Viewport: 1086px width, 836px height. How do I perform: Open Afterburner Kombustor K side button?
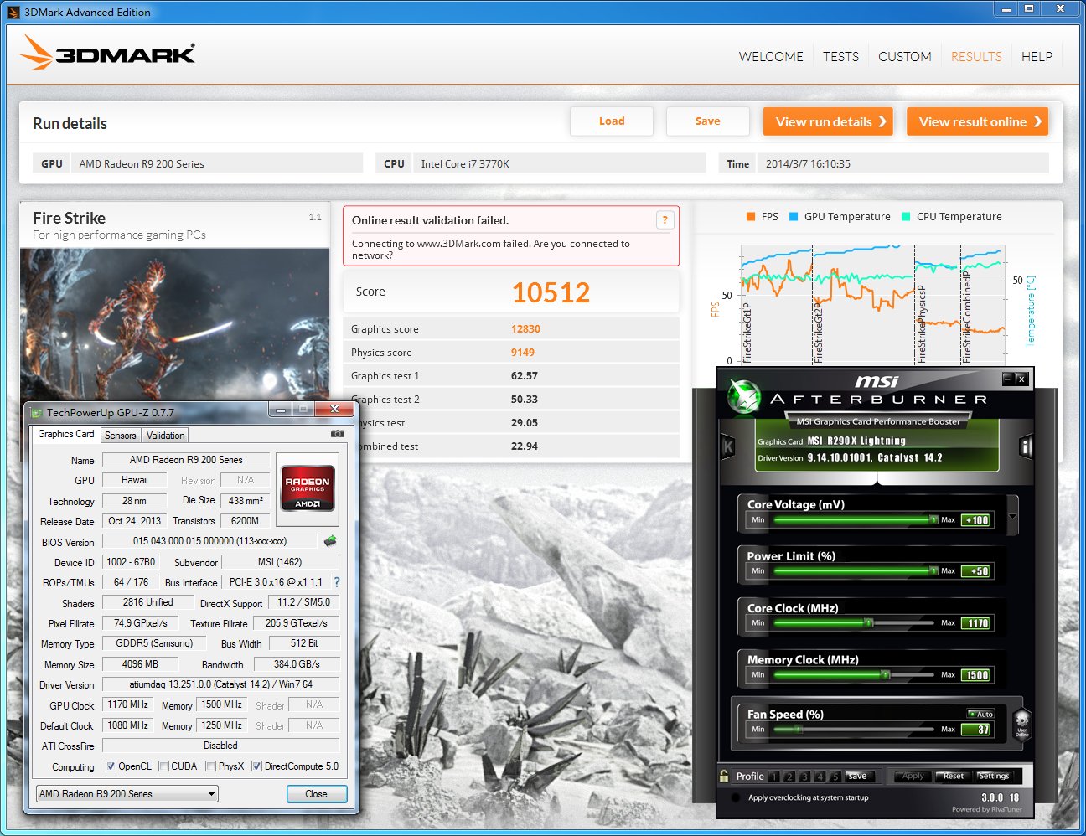[727, 447]
